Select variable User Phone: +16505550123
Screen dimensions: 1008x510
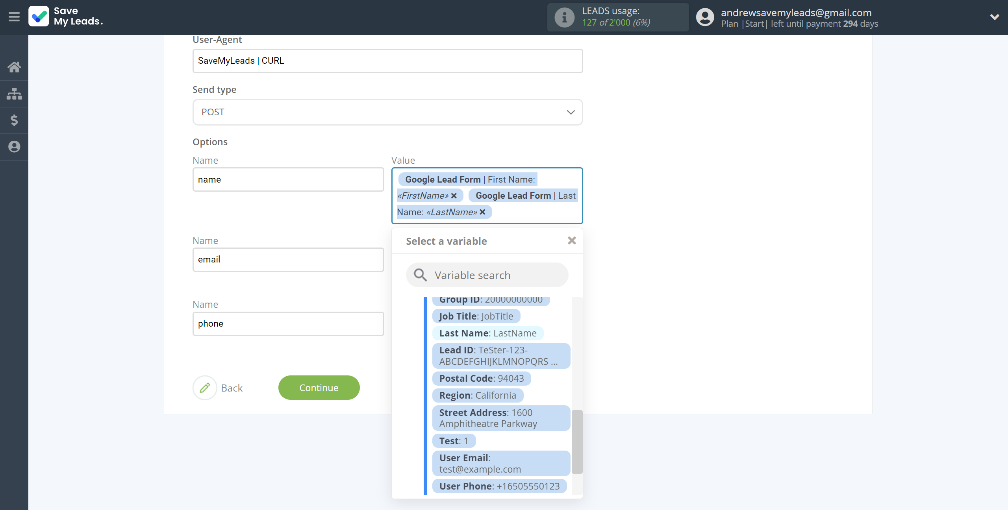498,486
